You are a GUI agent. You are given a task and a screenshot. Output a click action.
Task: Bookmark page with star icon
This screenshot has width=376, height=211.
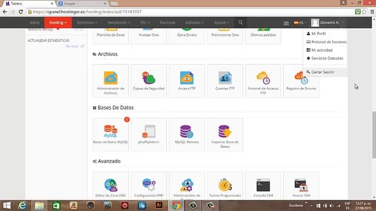coord(364,12)
